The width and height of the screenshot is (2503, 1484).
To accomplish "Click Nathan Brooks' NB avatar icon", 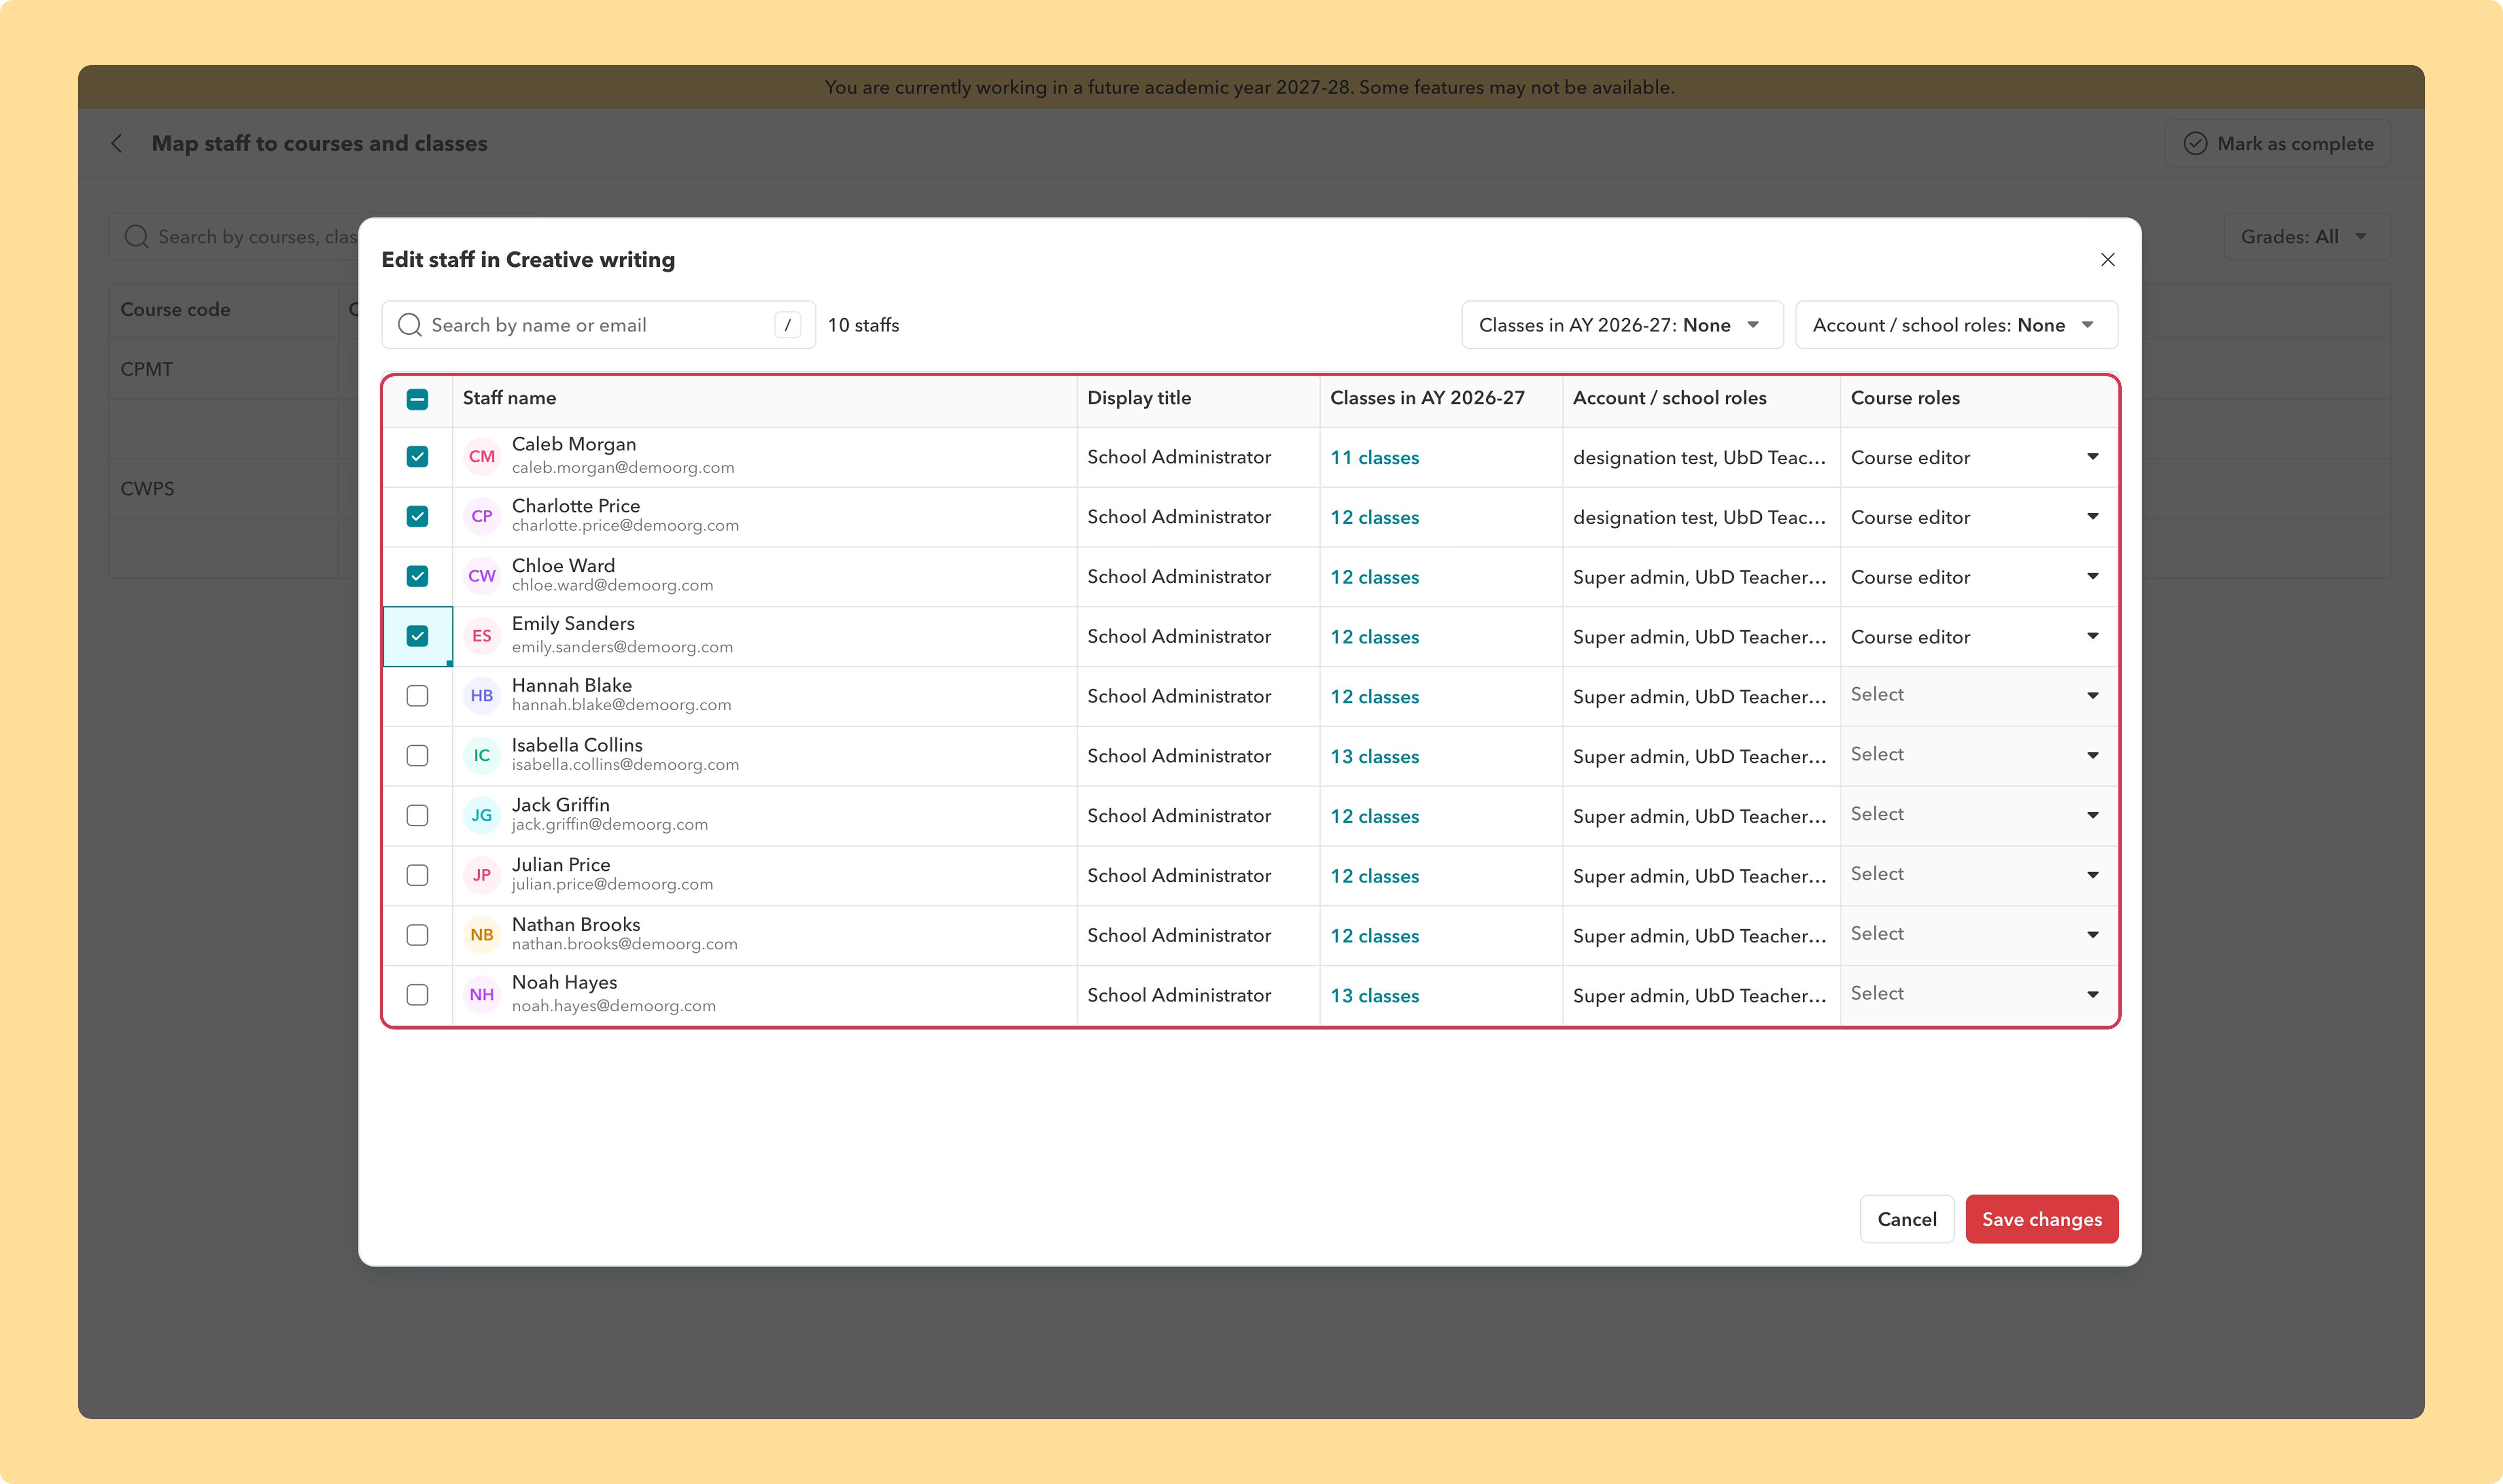I will point(481,935).
